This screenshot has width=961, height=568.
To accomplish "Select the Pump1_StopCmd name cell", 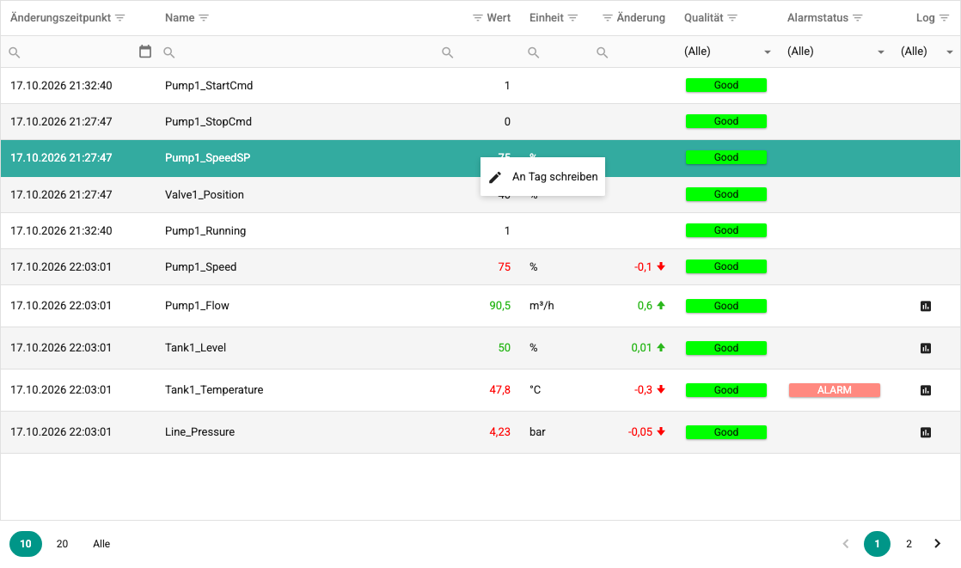I will click(208, 122).
